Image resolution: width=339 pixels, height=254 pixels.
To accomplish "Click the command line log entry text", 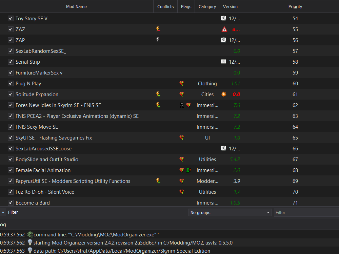I will 96,235.
